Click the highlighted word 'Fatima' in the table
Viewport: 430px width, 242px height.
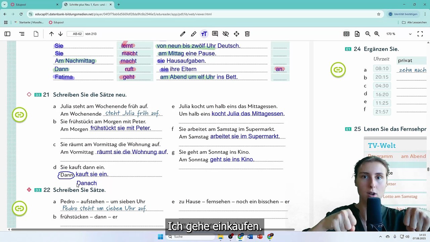64,77
